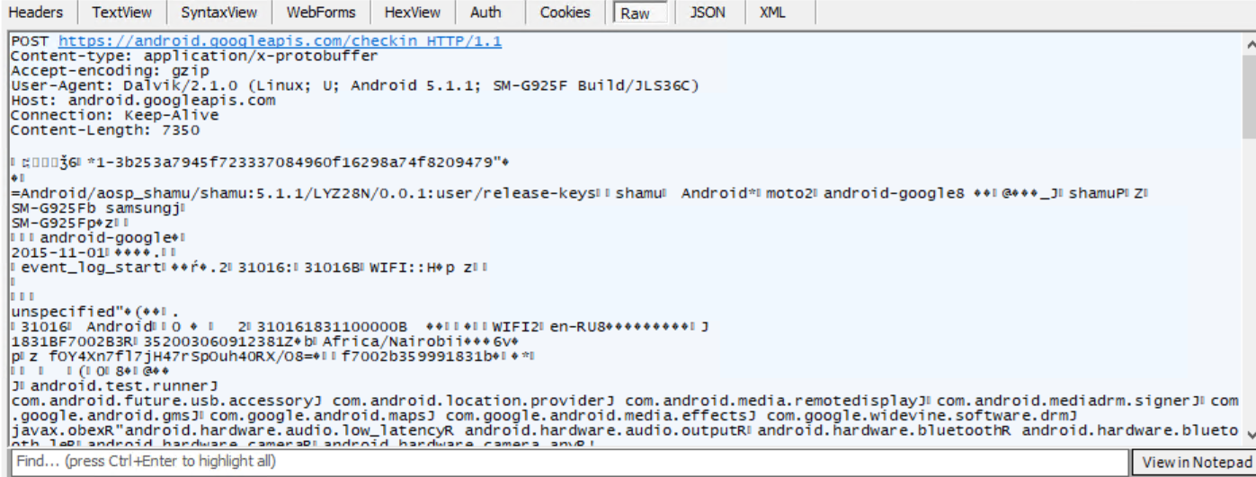The height and width of the screenshot is (477, 1256).
Task: Click the scroll down arrow
Action: coord(1248,435)
